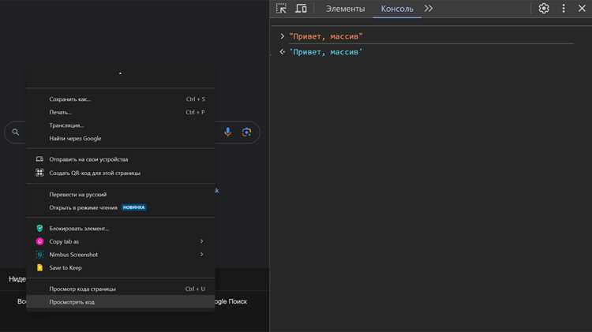Select the input string "Привет, массив"
Viewport: 592px width, 332px height.
pyautogui.click(x=325, y=36)
